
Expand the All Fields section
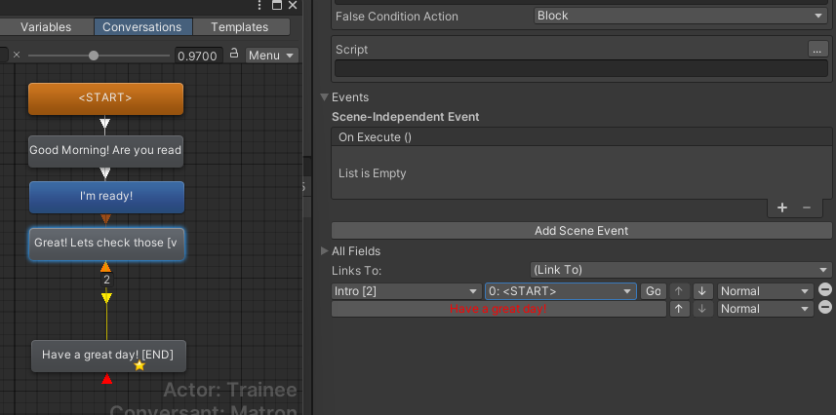pos(324,251)
